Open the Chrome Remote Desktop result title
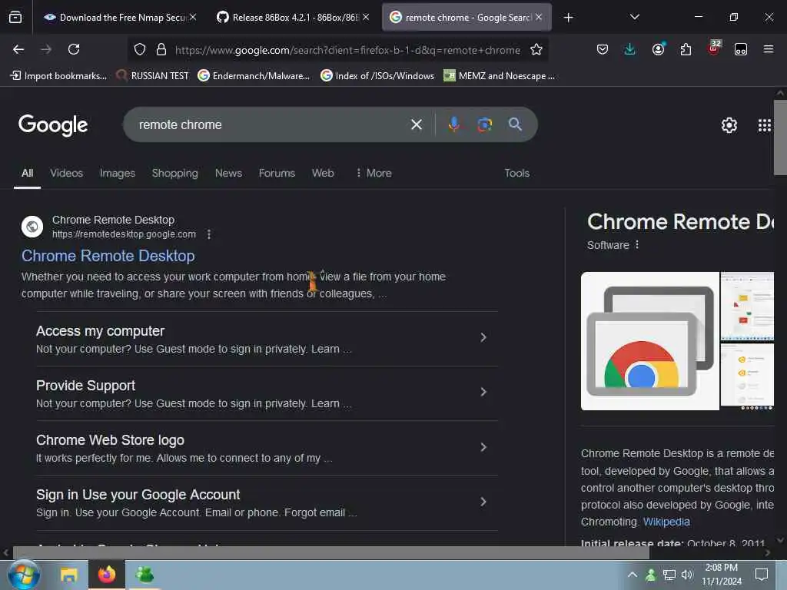Viewport: 787px width, 590px height. pyautogui.click(x=108, y=256)
